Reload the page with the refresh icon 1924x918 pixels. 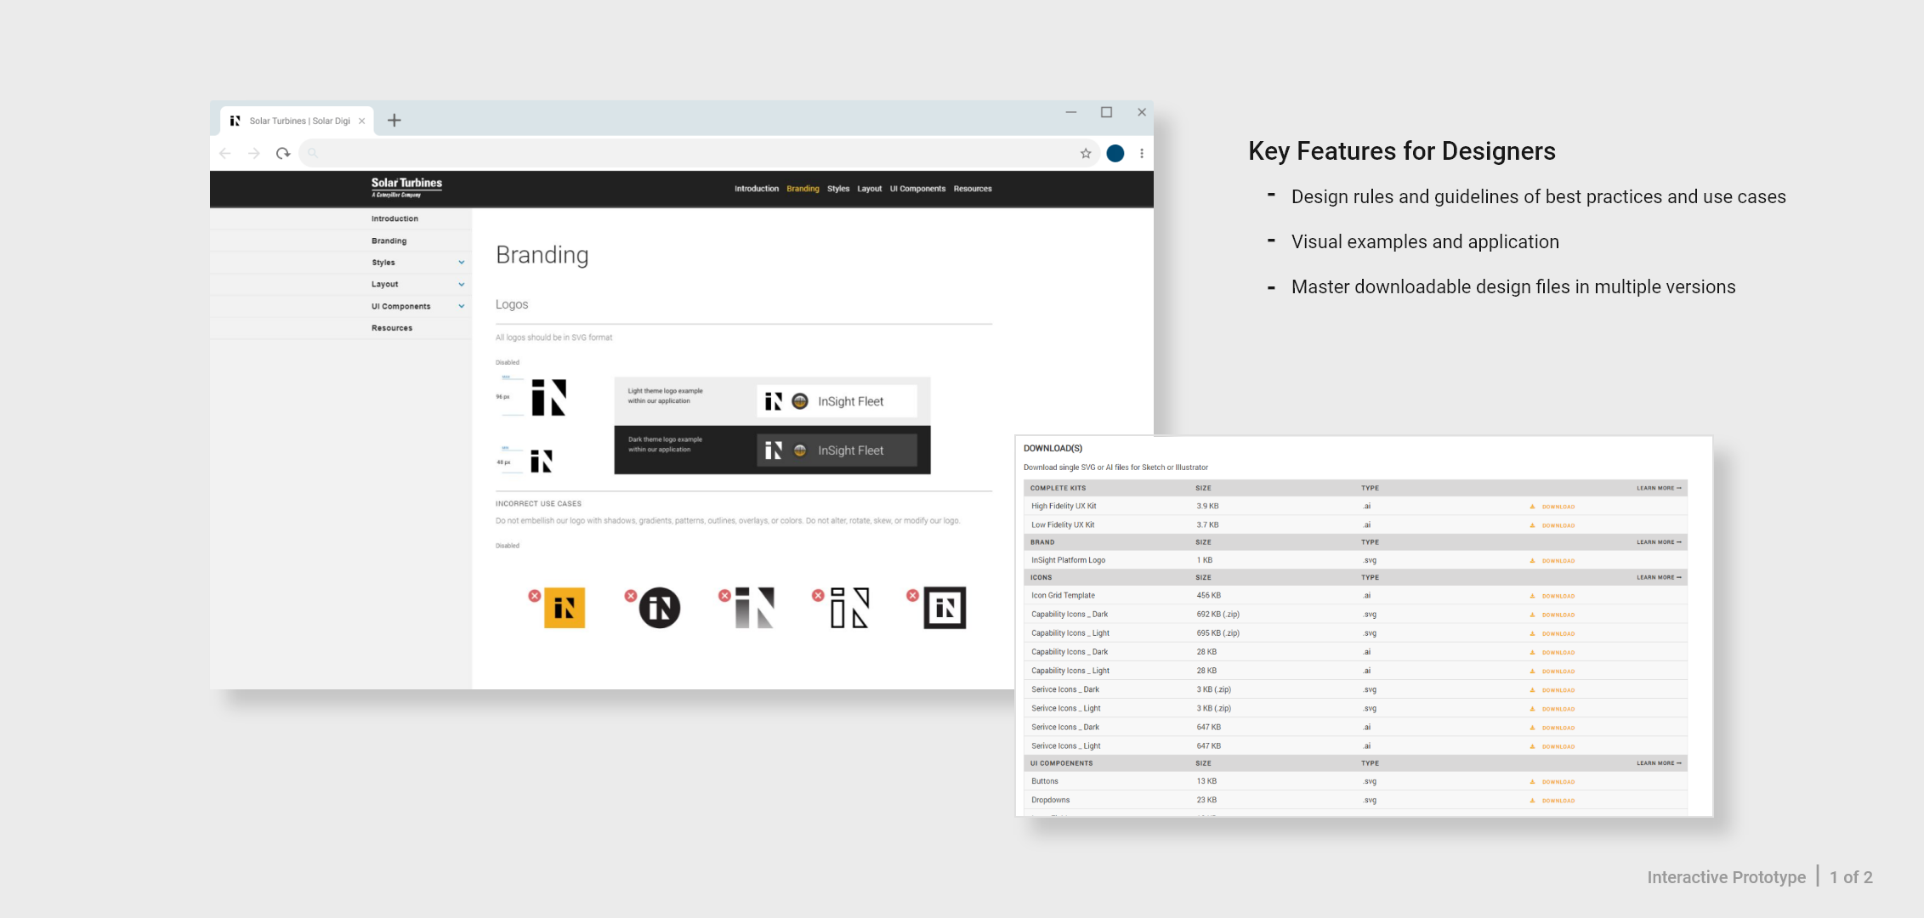point(283,154)
